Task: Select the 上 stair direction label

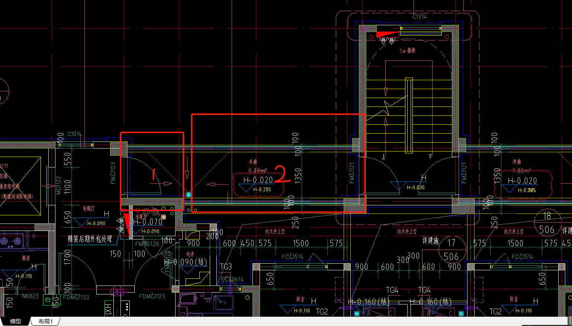Action: coord(384,157)
